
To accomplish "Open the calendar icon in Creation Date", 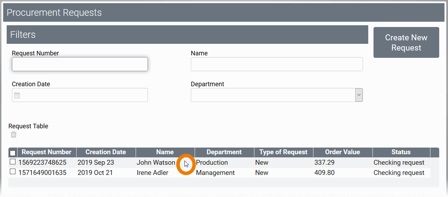I will pyautogui.click(x=17, y=95).
